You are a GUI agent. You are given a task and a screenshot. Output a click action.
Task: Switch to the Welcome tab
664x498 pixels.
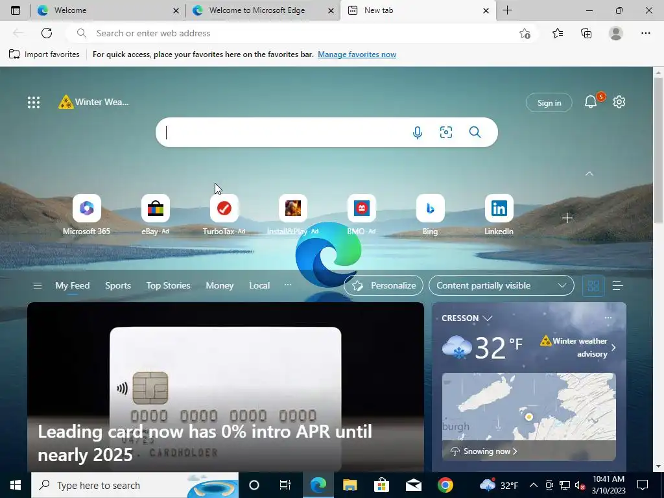(x=108, y=10)
